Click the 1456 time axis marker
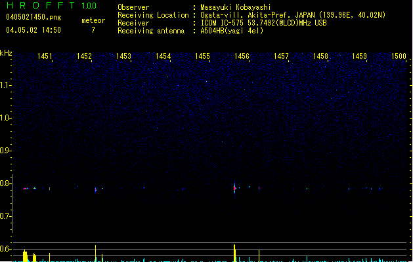Viewport: 413px width, 262px height. [x=242, y=56]
